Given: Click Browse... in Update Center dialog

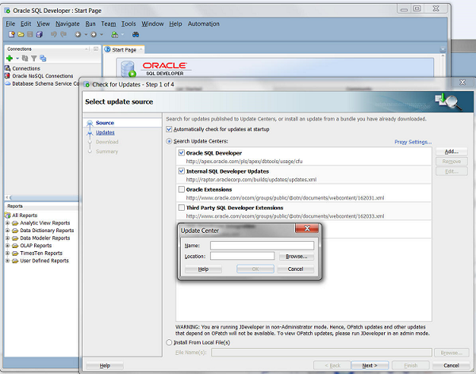Looking at the screenshot, I should coord(296,257).
